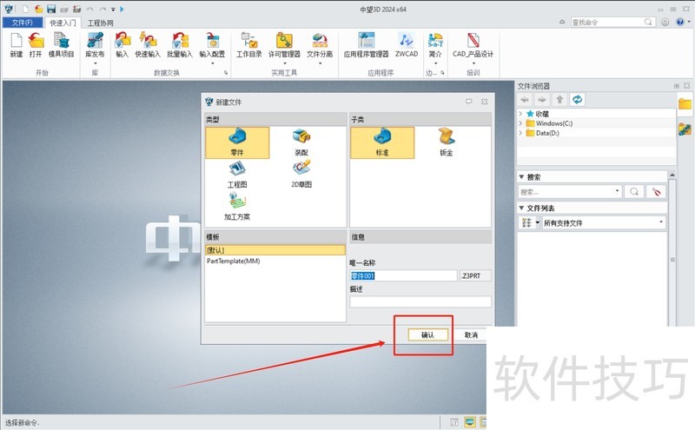
Task: Click file browser forward arrow
Action: (542, 99)
